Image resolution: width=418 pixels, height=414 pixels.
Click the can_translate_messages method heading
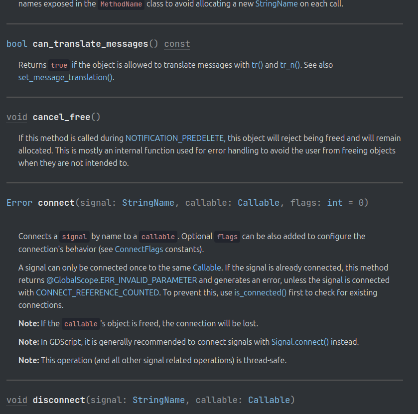90,44
